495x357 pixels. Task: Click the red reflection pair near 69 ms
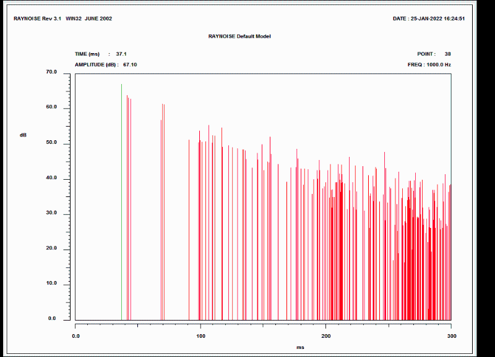pos(163,210)
